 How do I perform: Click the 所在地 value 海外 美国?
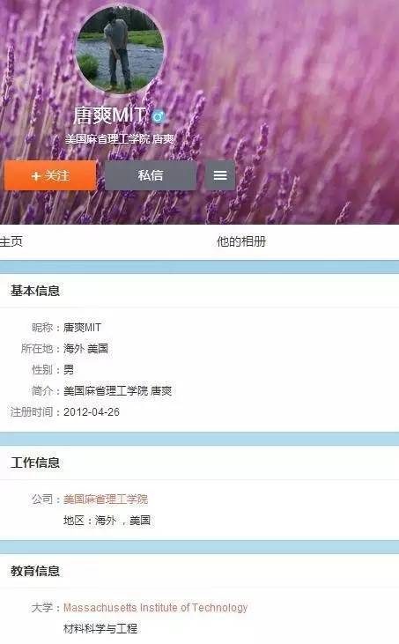[x=85, y=348]
